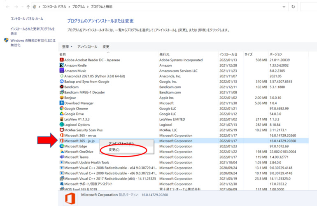The image size is (317, 206).
Task: Sort by the インストール日 column header
Action: click(x=231, y=54)
